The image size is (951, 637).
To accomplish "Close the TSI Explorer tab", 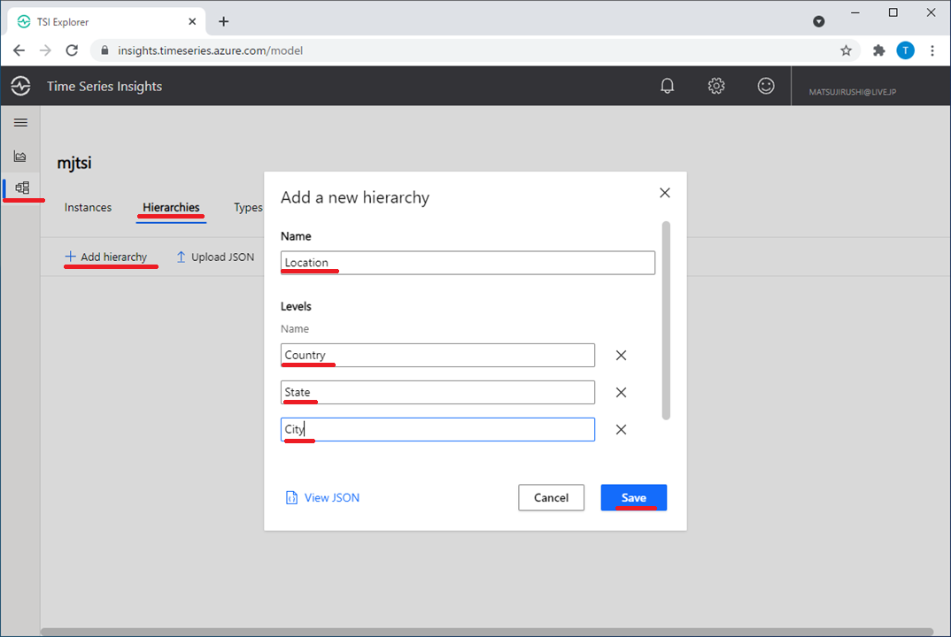I will [x=192, y=22].
